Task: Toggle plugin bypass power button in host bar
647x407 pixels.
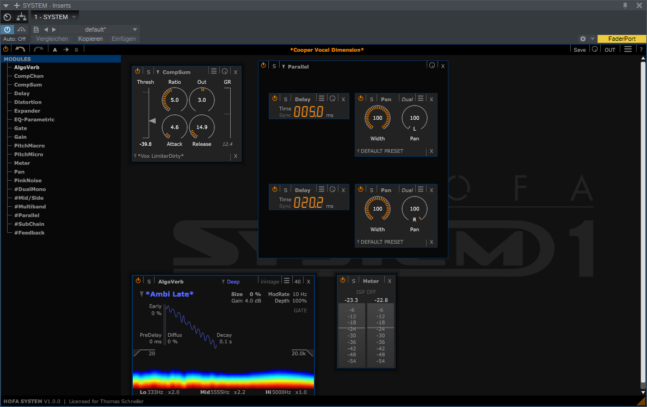Action: [8, 29]
